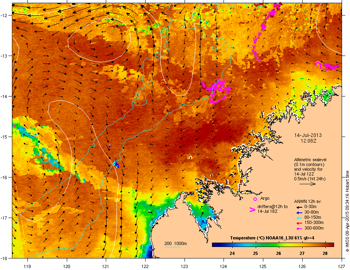
Task: Click the longitude 124 axis label
Action: [x=224, y=266]
